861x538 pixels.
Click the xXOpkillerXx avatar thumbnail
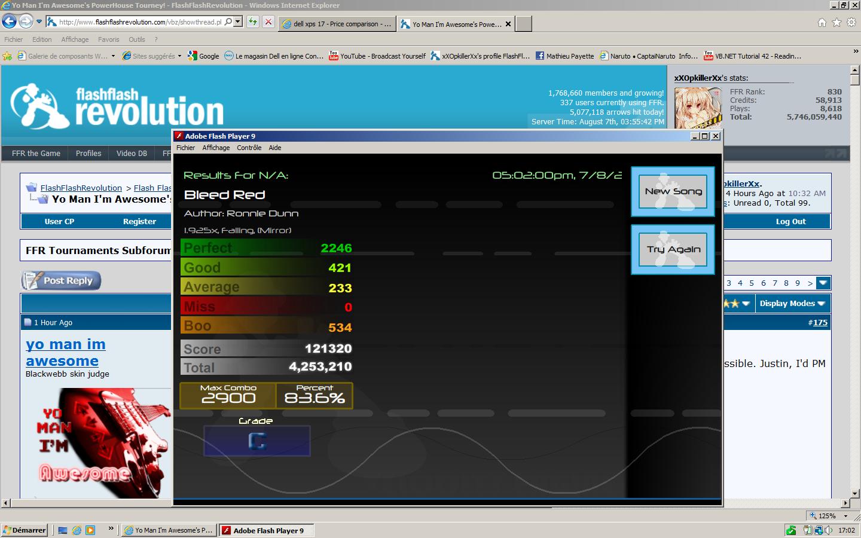click(698, 108)
